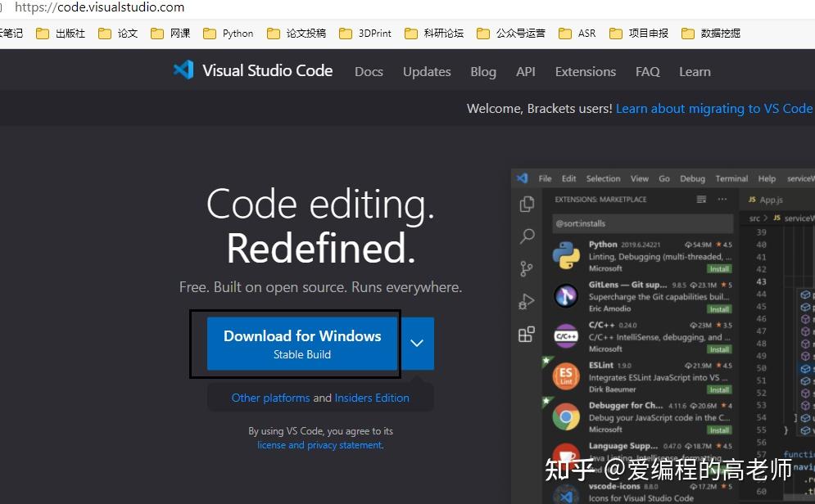Open the 论文投稿 bookmark folder
Image resolution: width=815 pixels, height=504 pixels.
click(297, 34)
